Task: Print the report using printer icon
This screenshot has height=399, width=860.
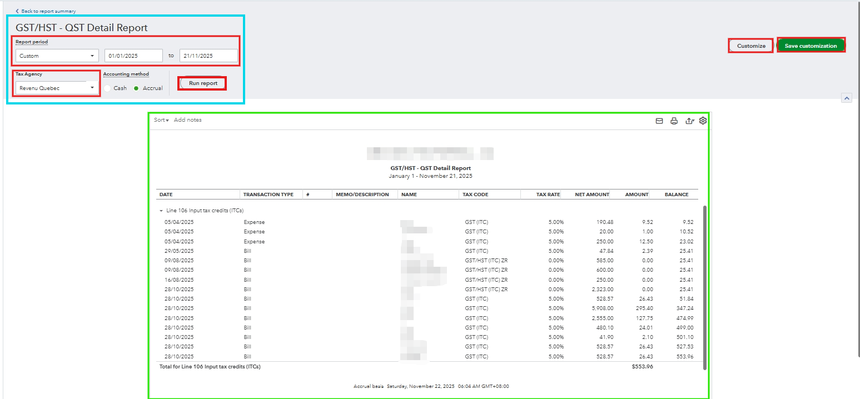Action: (x=674, y=121)
